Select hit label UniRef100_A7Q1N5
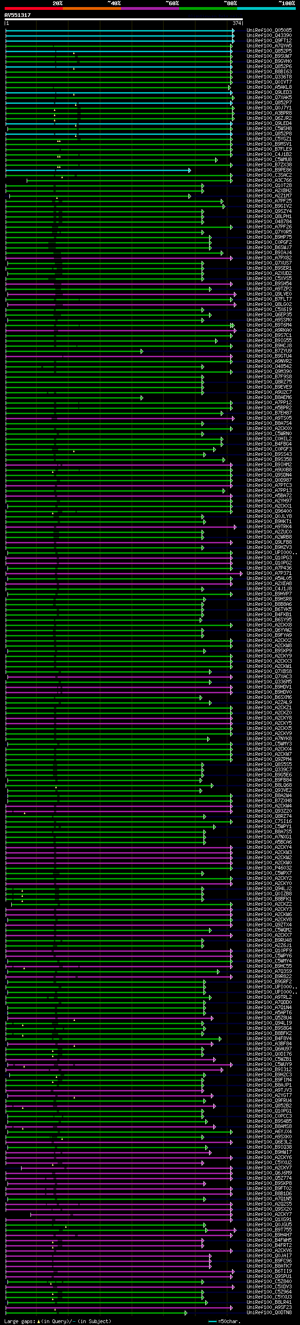The image size is (300, 1325). pos(269,1199)
